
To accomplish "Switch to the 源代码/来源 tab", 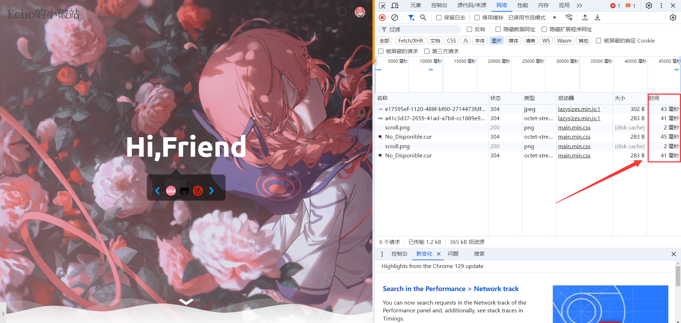I will pos(472,5).
